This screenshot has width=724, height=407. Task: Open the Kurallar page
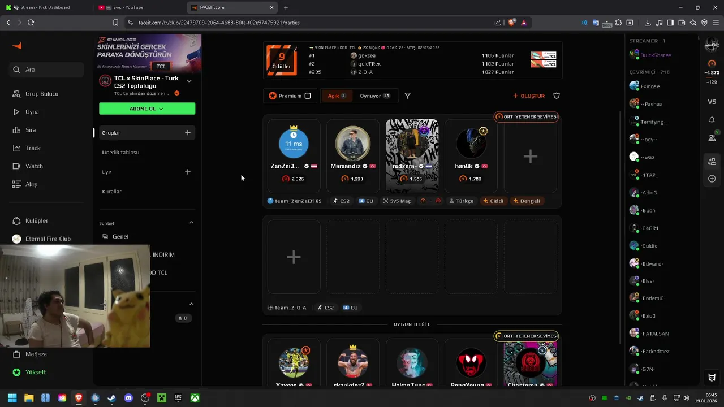(111, 192)
